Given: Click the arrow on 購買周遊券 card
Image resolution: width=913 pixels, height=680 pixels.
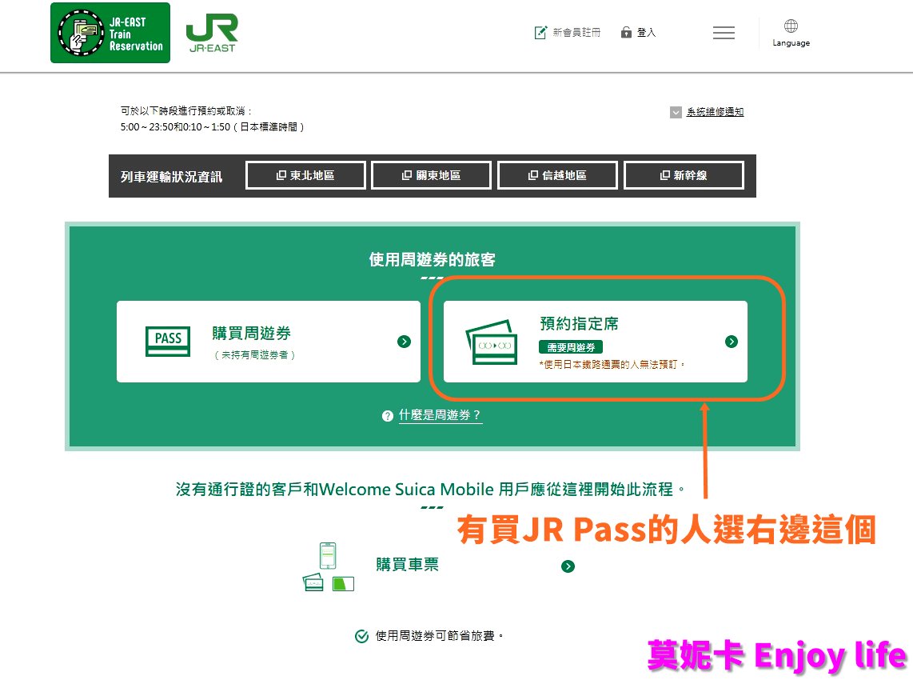Looking at the screenshot, I should [404, 342].
